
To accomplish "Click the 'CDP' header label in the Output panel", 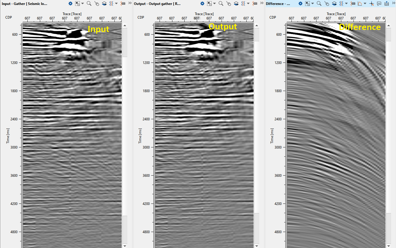I will [141, 17].
